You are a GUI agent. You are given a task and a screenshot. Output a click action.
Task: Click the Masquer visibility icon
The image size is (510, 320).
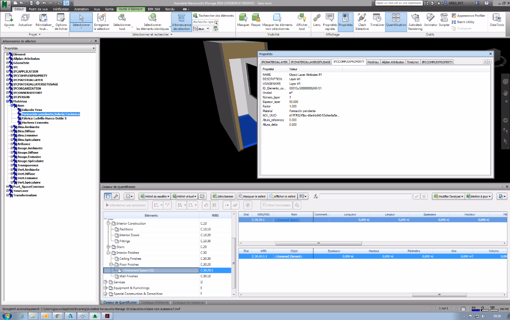243,18
